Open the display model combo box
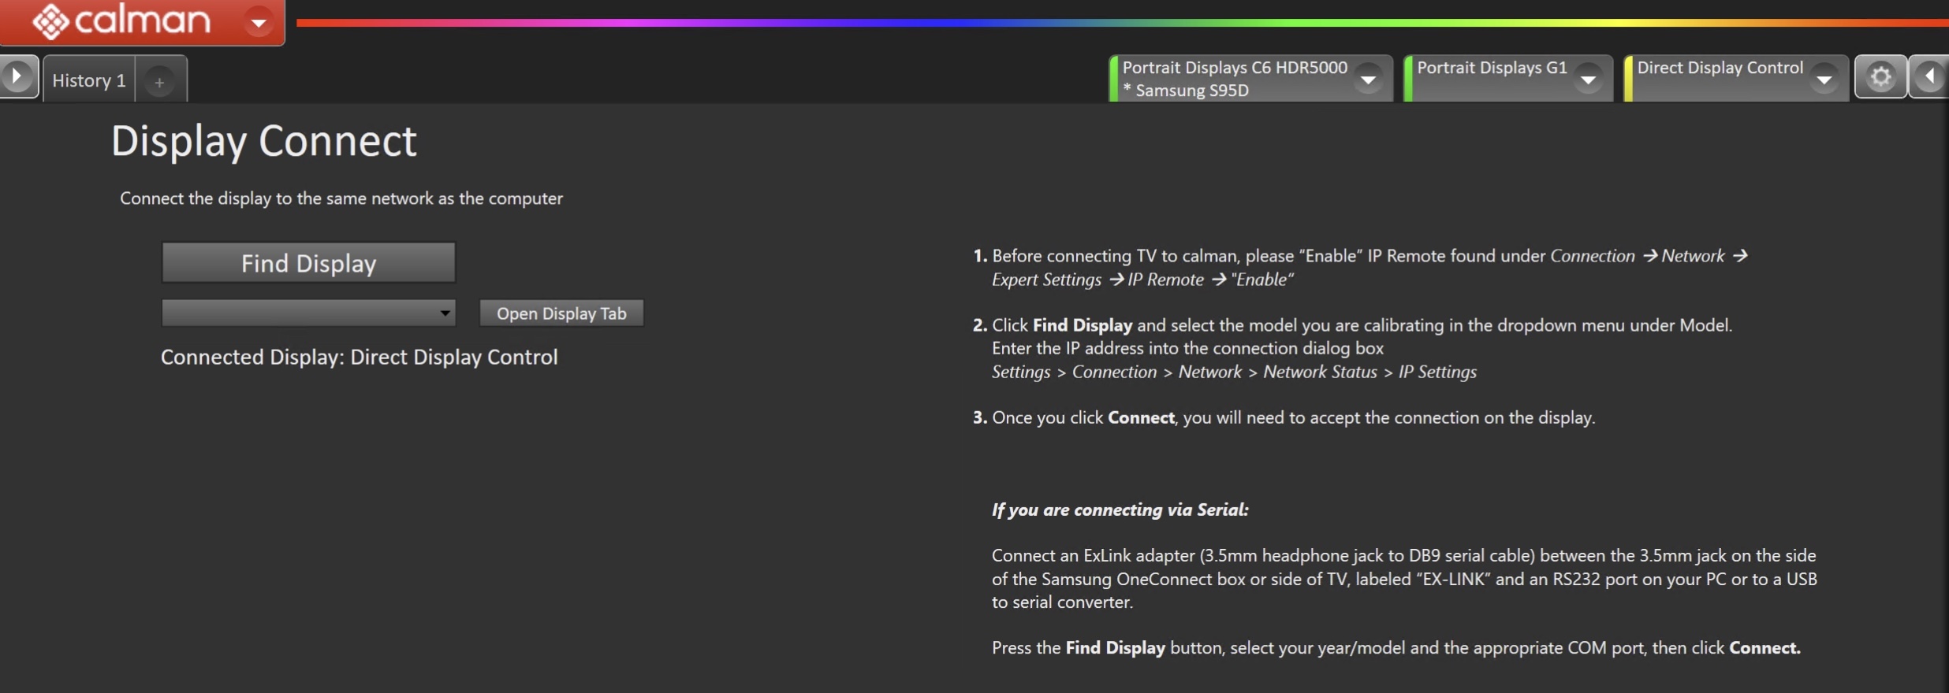The image size is (1949, 693). click(308, 313)
